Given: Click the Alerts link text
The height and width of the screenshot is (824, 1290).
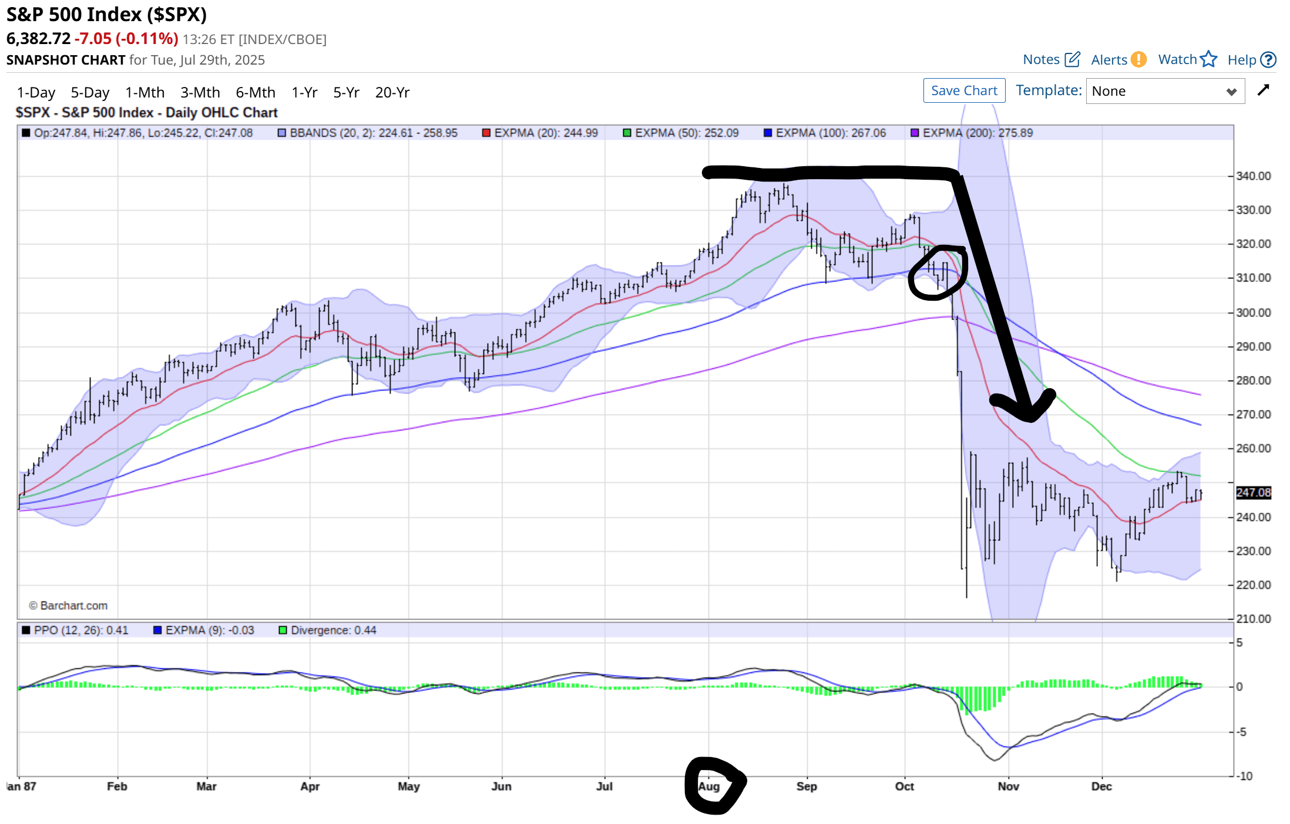Looking at the screenshot, I should tap(1108, 60).
